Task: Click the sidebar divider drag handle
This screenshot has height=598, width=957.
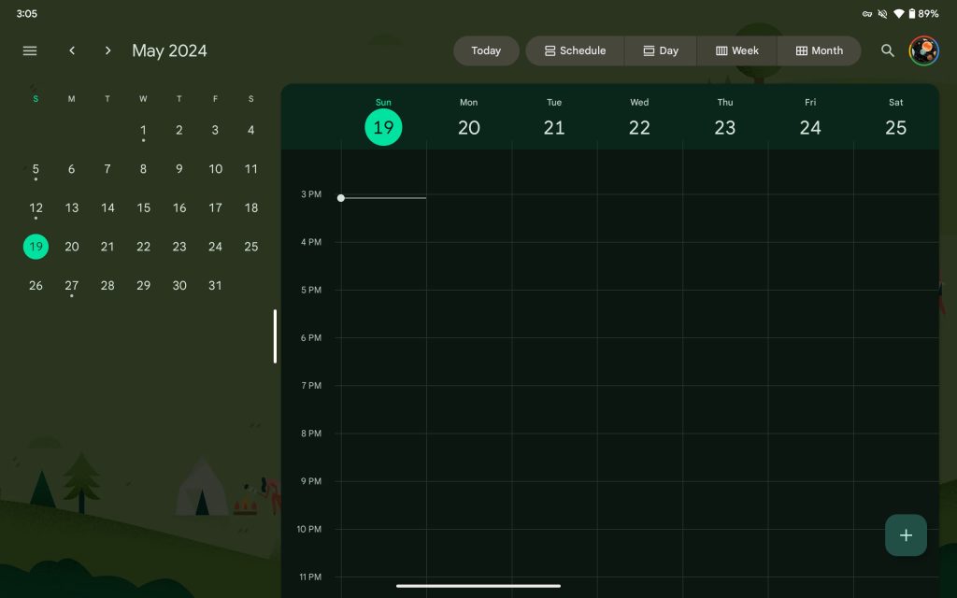Action: (275, 336)
